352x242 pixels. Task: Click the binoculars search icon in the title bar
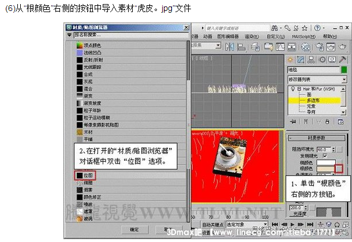pos(274,28)
